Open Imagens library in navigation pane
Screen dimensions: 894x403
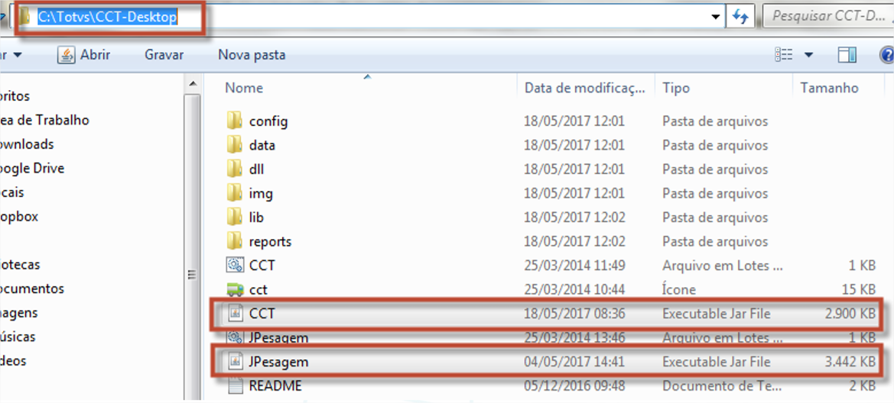[x=19, y=312]
